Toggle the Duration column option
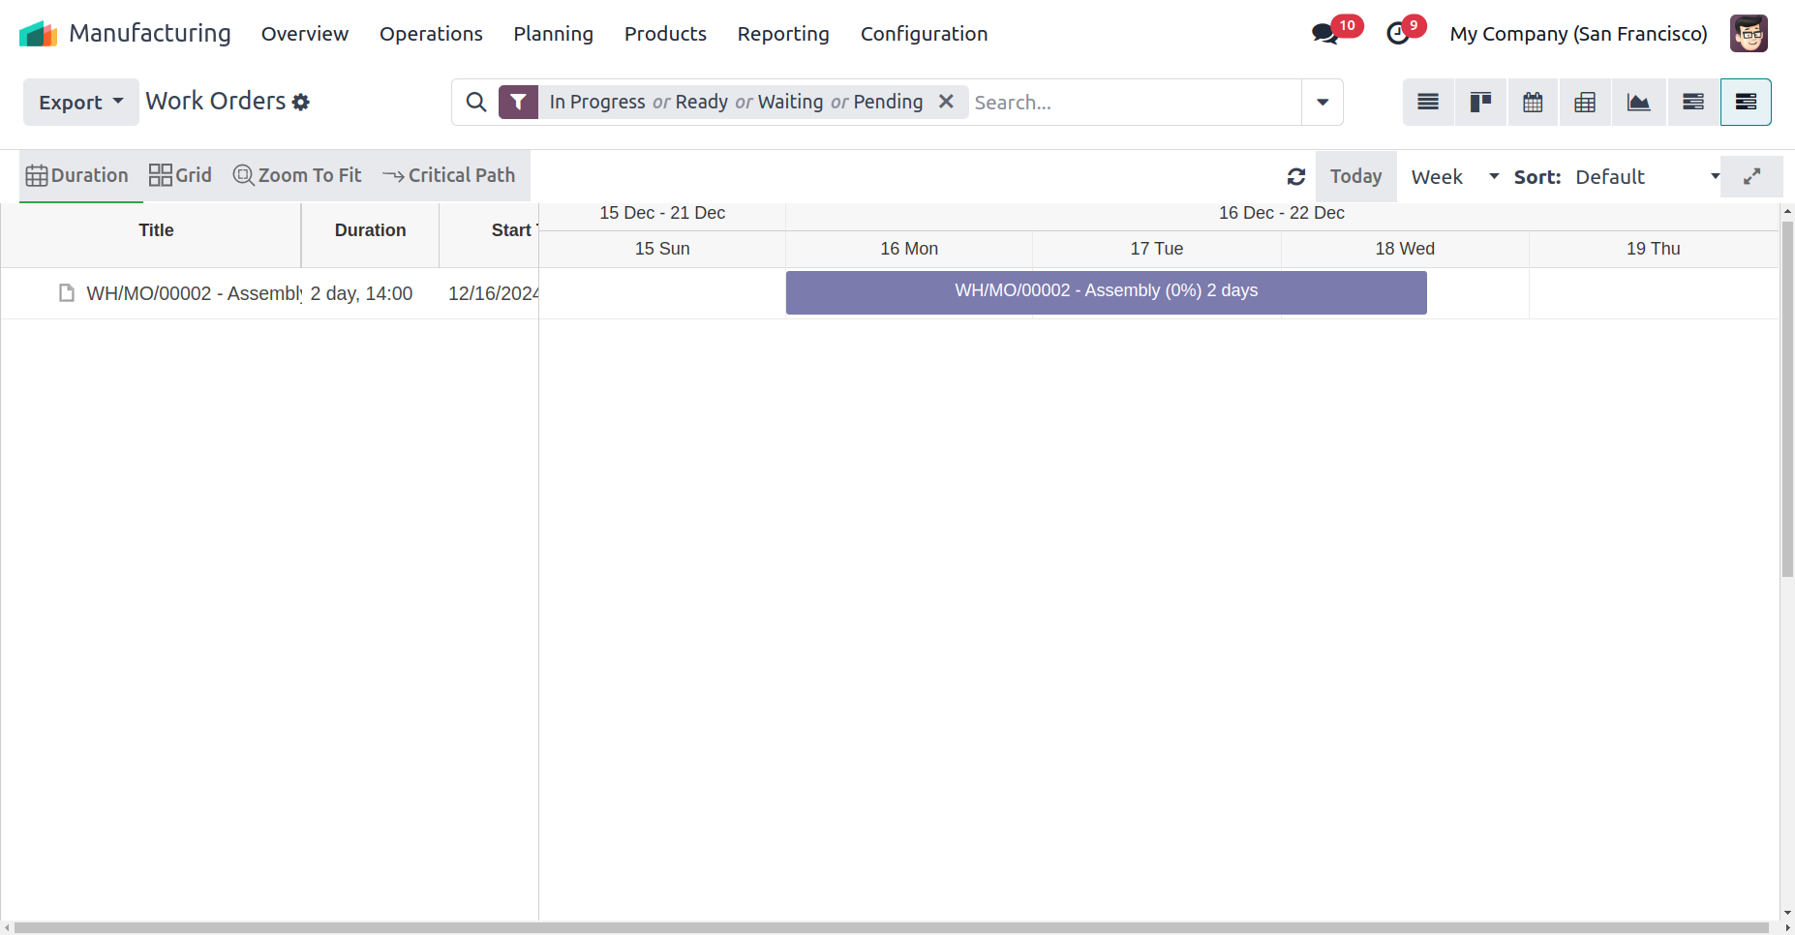1795x935 pixels. 77,175
